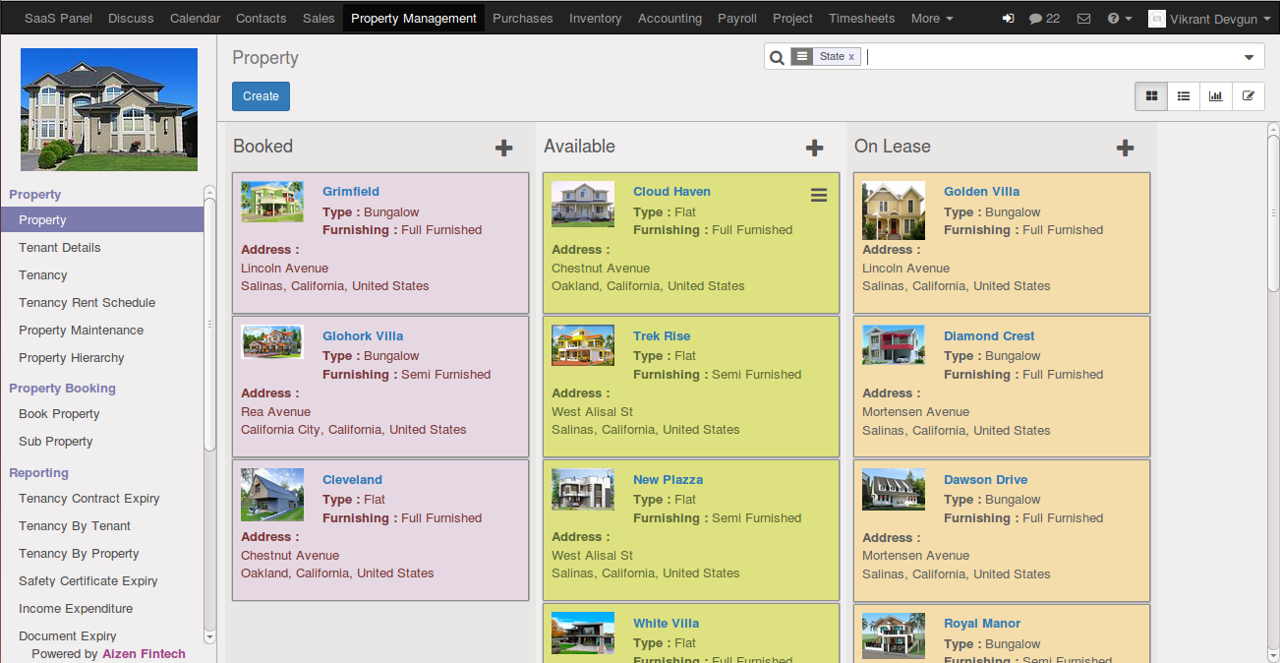This screenshot has width=1280, height=663.
Task: Open the Discuss menu
Action: coord(131,19)
